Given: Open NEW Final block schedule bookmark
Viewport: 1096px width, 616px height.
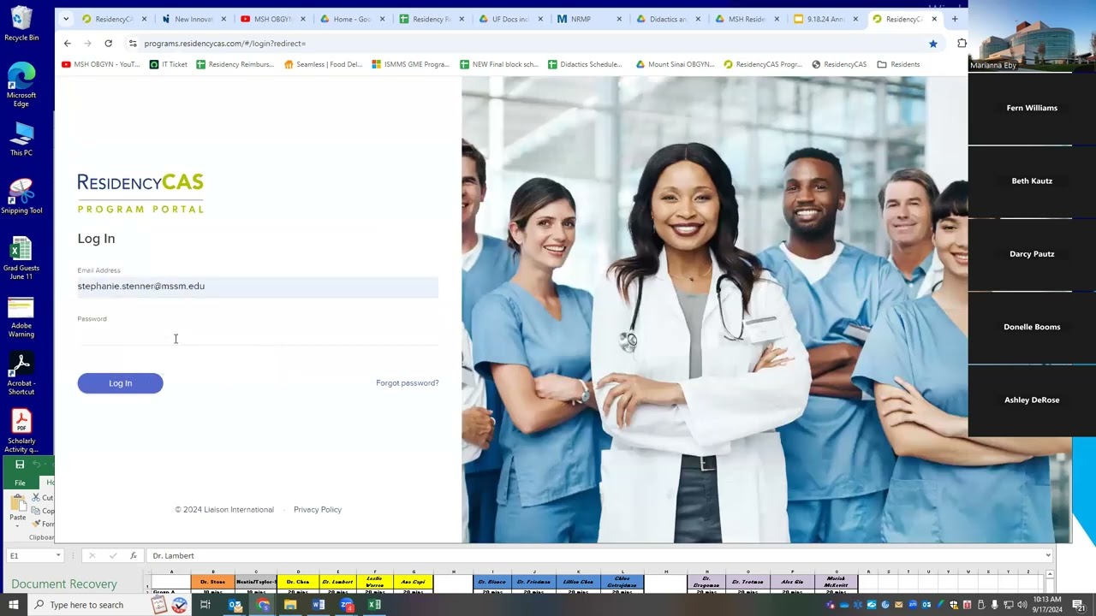Looking at the screenshot, I should [499, 64].
